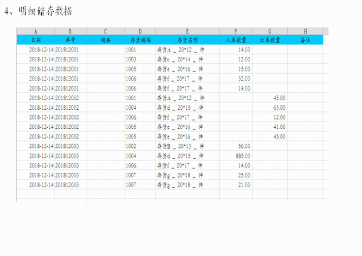
Task: Select the 入库数量 value 885.00
Action: tap(236, 156)
